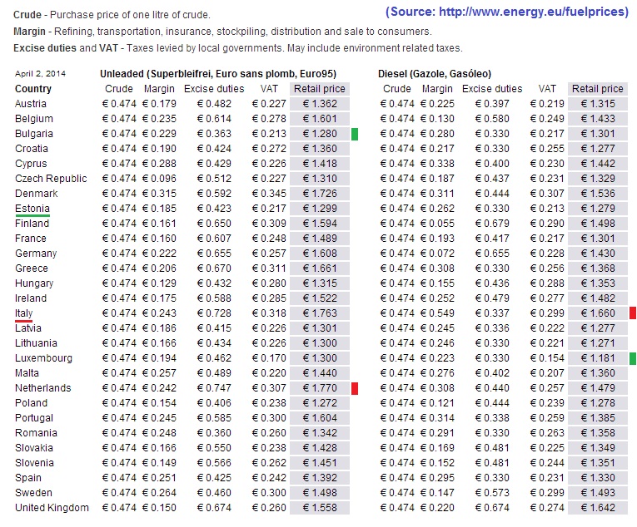This screenshot has width=637, height=527.
Task: Select the Czech Republic row label
Action: 51,179
